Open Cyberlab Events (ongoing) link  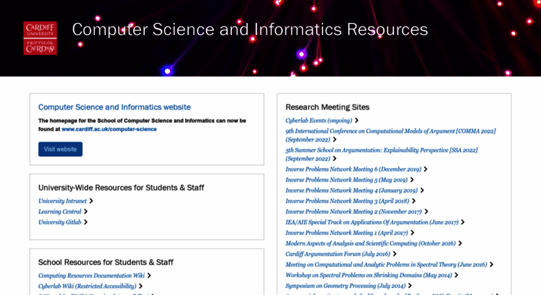pyautogui.click(x=319, y=121)
